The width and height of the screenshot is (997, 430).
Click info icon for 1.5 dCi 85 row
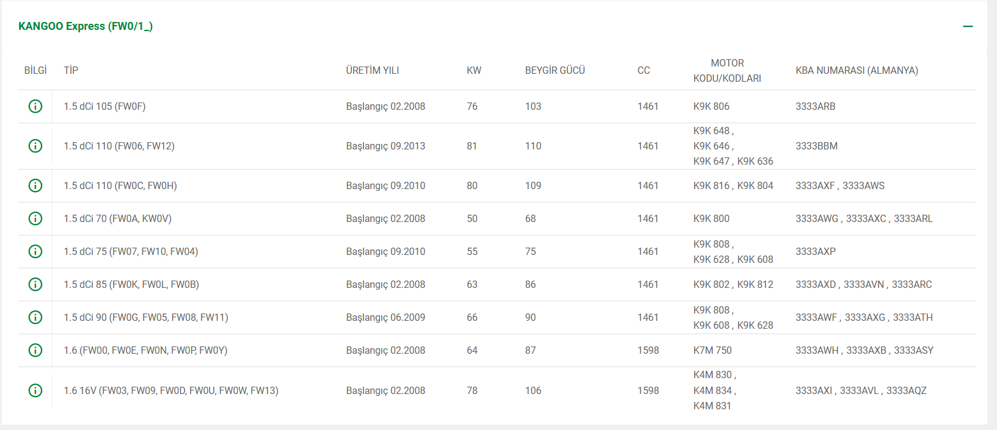pyautogui.click(x=35, y=284)
